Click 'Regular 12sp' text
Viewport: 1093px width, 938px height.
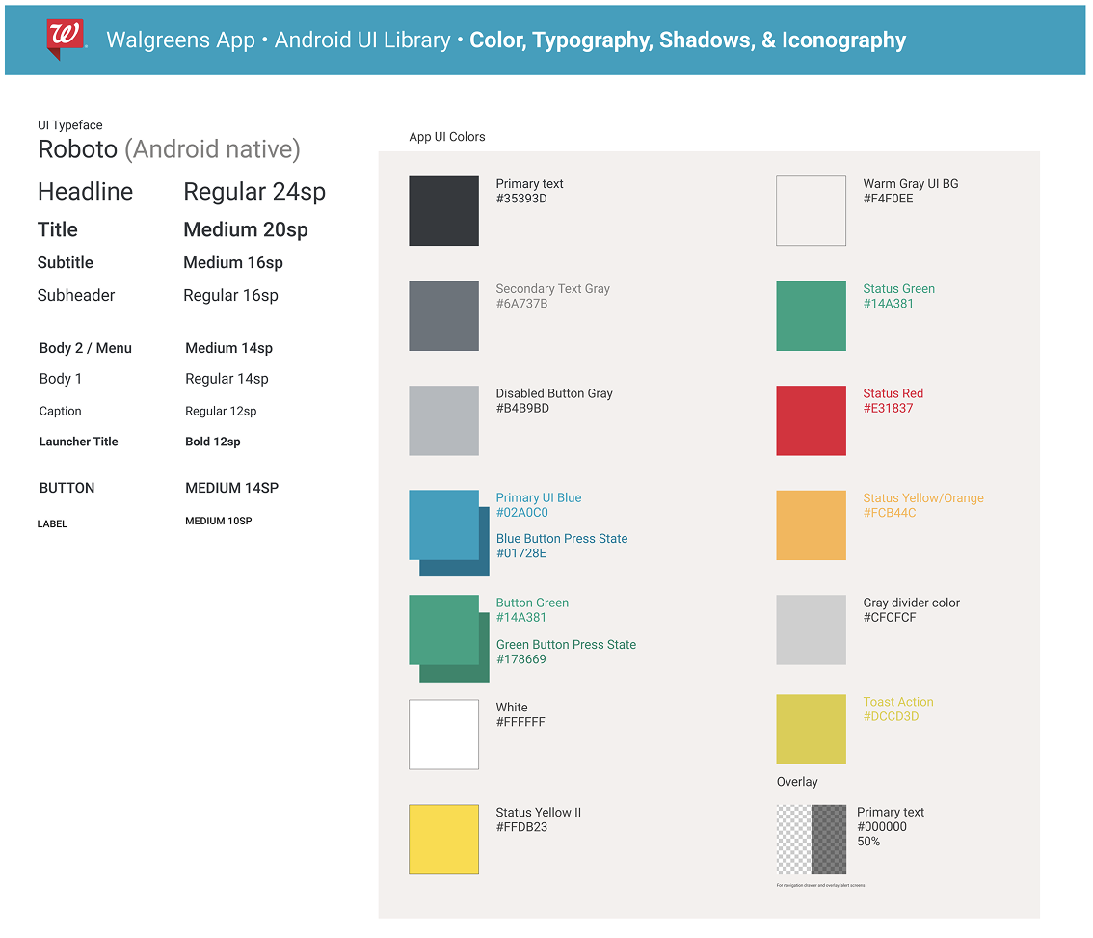pos(221,411)
